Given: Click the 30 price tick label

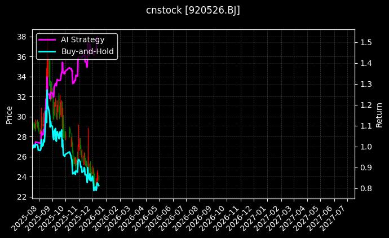Looking at the screenshot, I should tap(23, 117).
